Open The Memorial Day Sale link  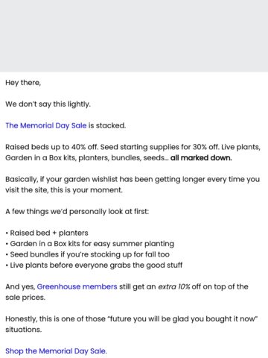click(46, 125)
